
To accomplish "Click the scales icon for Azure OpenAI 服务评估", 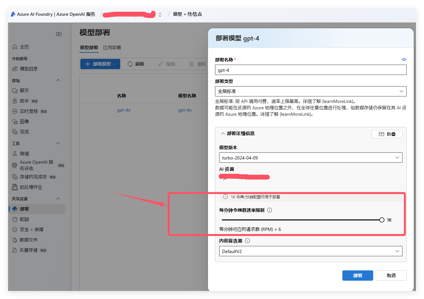I will click(x=14, y=165).
